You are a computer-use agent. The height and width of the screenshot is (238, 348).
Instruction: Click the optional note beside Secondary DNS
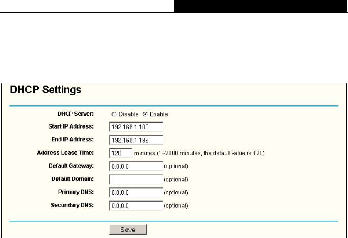176,206
